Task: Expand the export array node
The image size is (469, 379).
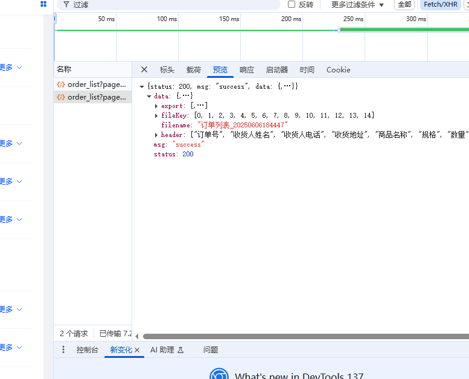Action: point(156,106)
